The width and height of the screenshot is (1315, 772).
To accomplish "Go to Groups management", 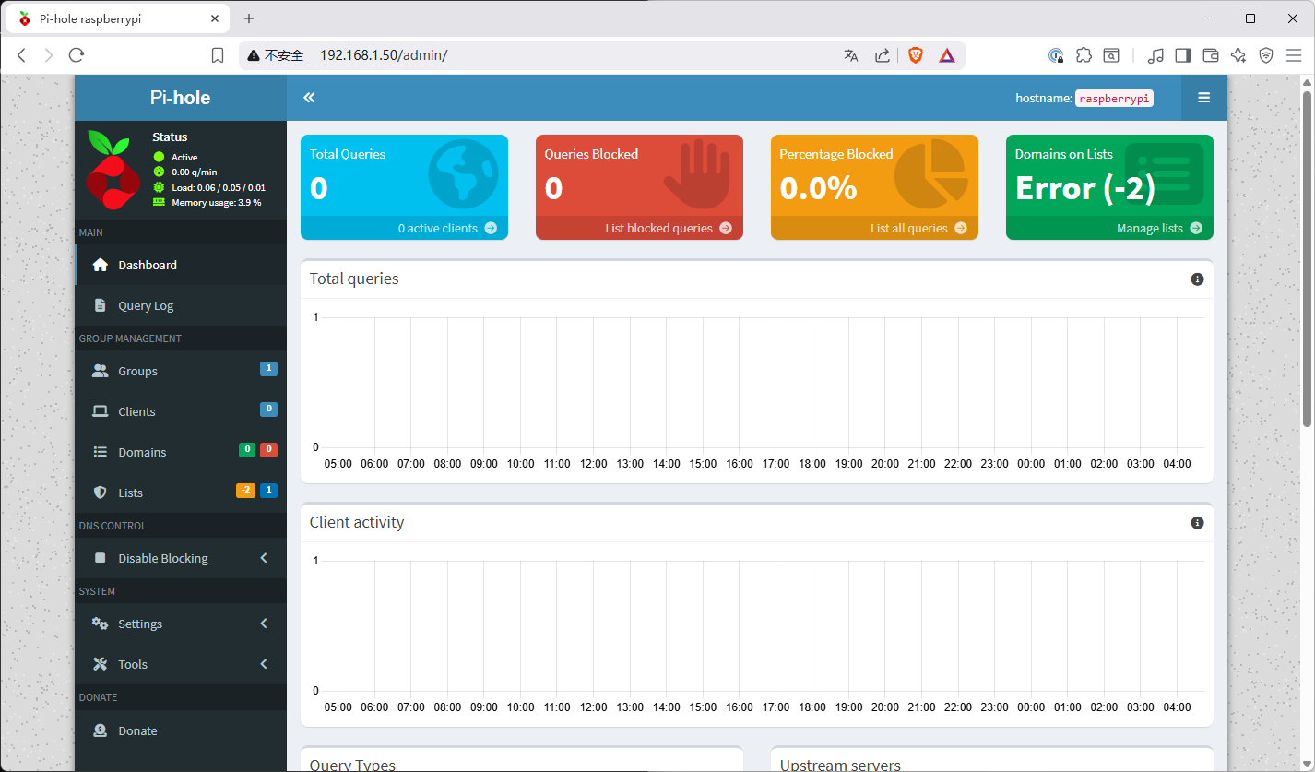I will (x=181, y=371).
